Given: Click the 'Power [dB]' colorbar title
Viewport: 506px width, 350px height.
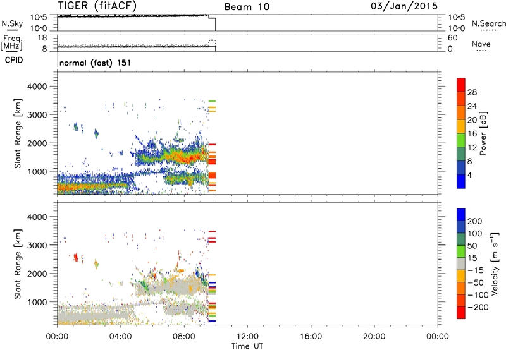Looking at the screenshot, I should tap(483, 133).
